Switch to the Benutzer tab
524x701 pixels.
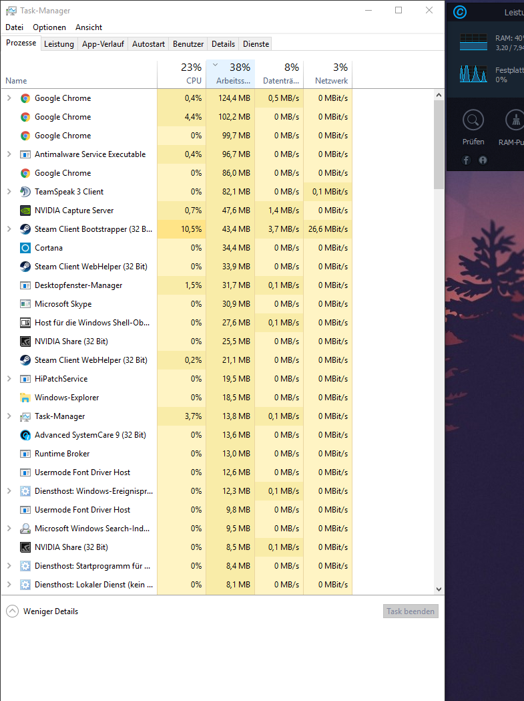click(x=188, y=44)
